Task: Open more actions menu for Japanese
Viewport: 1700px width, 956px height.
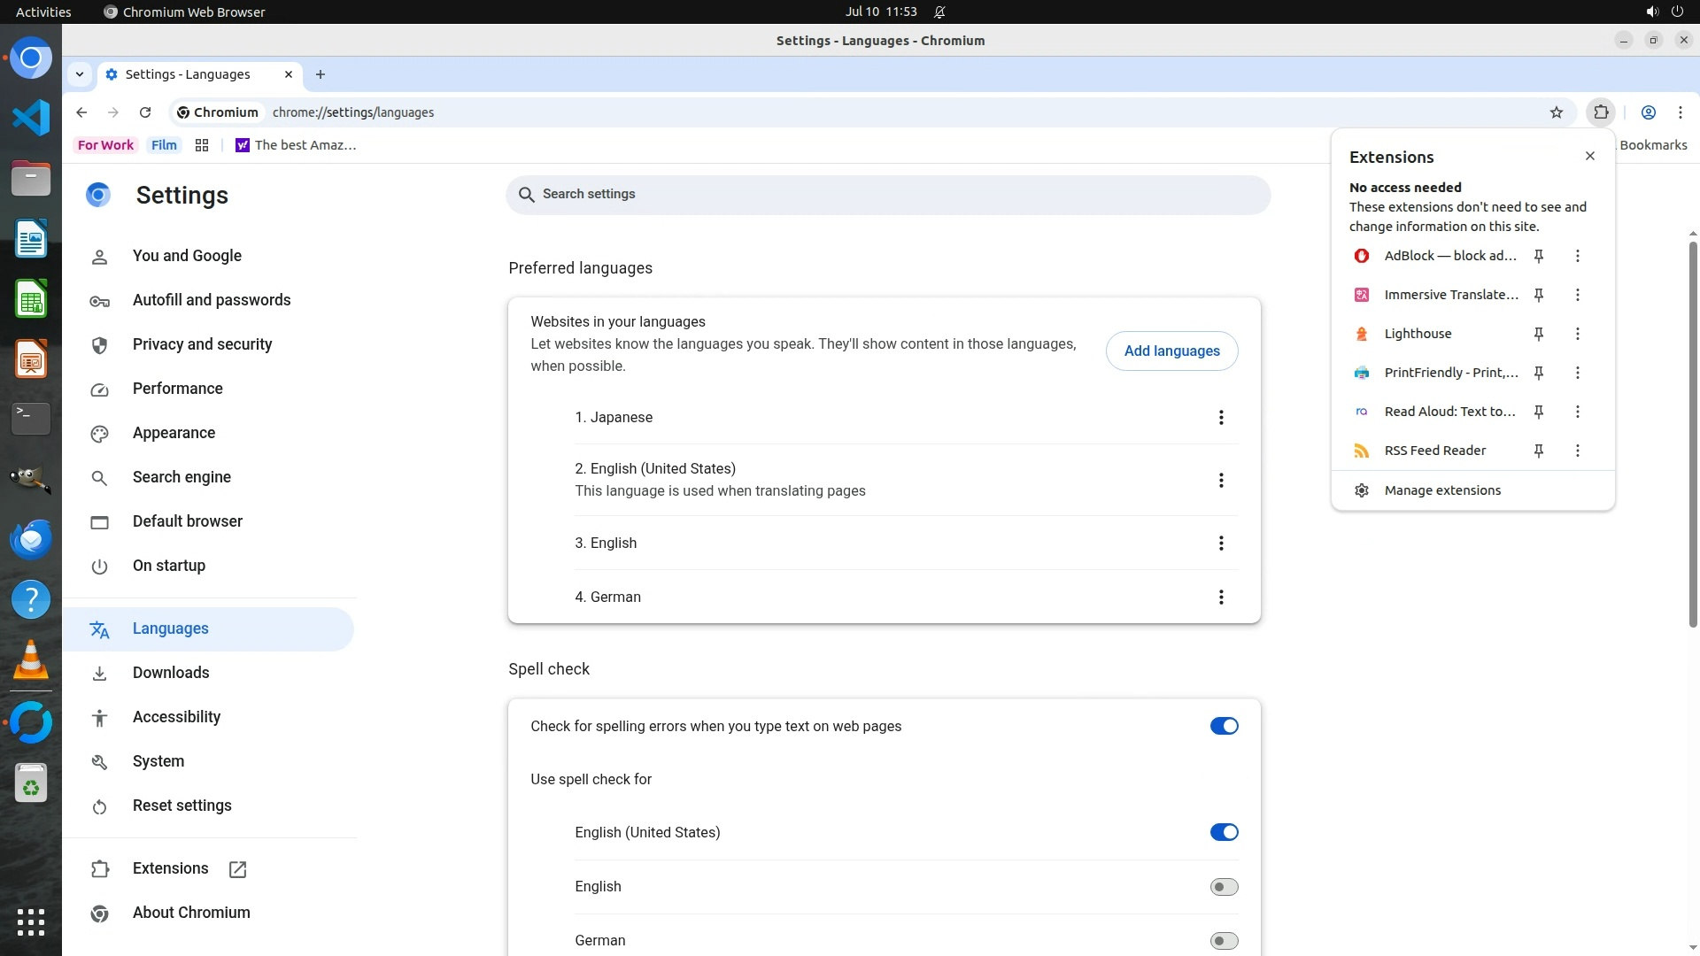Action: 1221,418
